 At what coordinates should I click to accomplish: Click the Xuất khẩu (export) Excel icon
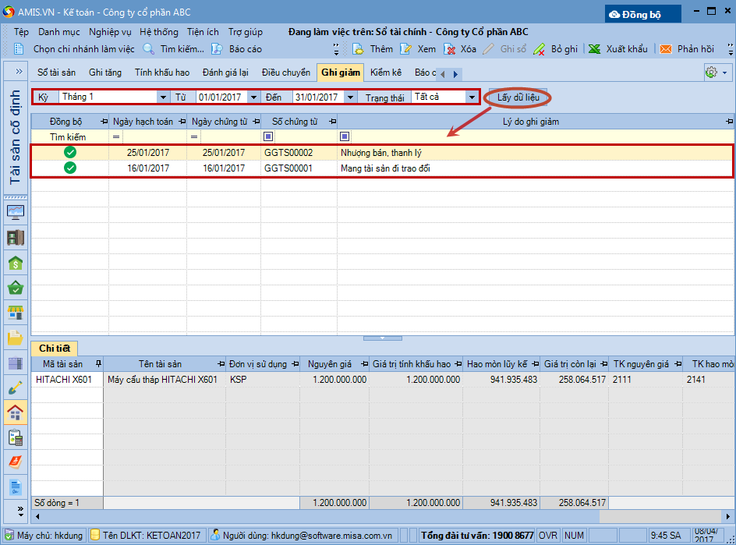click(x=594, y=49)
